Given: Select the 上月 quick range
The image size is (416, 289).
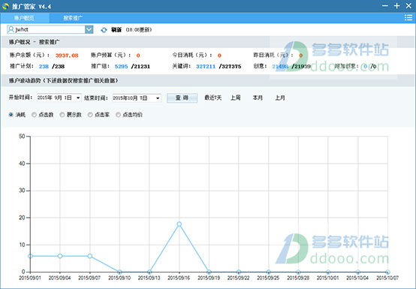Looking at the screenshot, I should (280, 98).
